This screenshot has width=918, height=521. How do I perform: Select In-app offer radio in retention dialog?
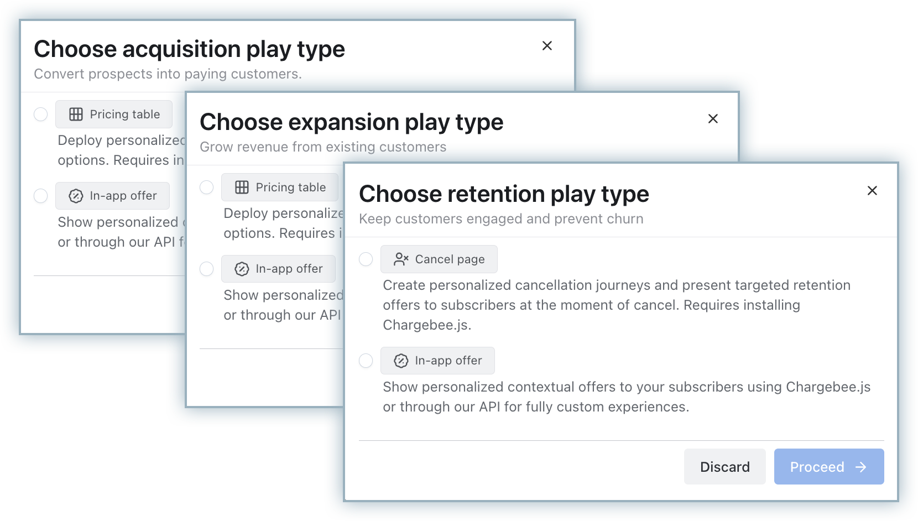(x=366, y=361)
